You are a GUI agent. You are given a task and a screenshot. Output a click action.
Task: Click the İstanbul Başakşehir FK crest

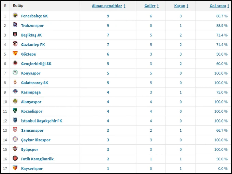[15, 120]
